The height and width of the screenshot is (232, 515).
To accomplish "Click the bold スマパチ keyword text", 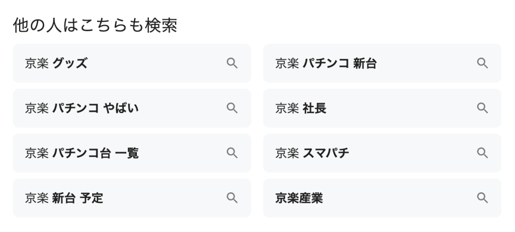I will coord(326,153).
